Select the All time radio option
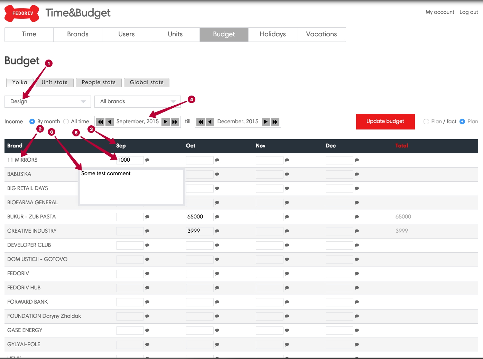 pyautogui.click(x=66, y=122)
